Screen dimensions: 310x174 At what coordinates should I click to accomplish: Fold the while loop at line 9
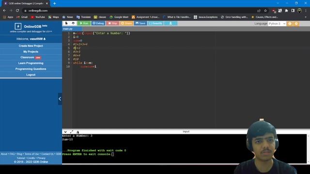coord(71,63)
